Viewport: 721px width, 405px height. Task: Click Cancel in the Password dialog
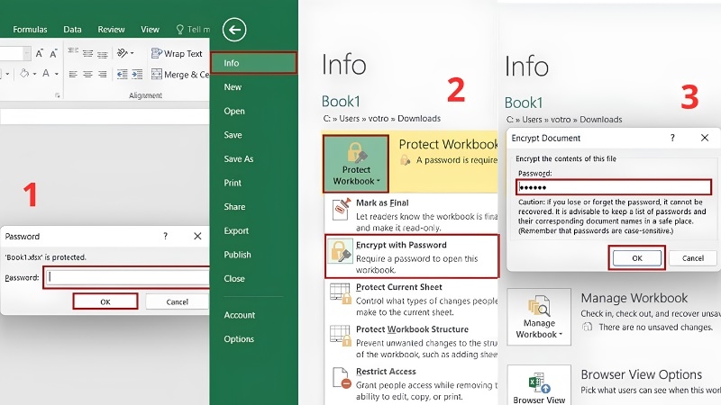coord(177,301)
